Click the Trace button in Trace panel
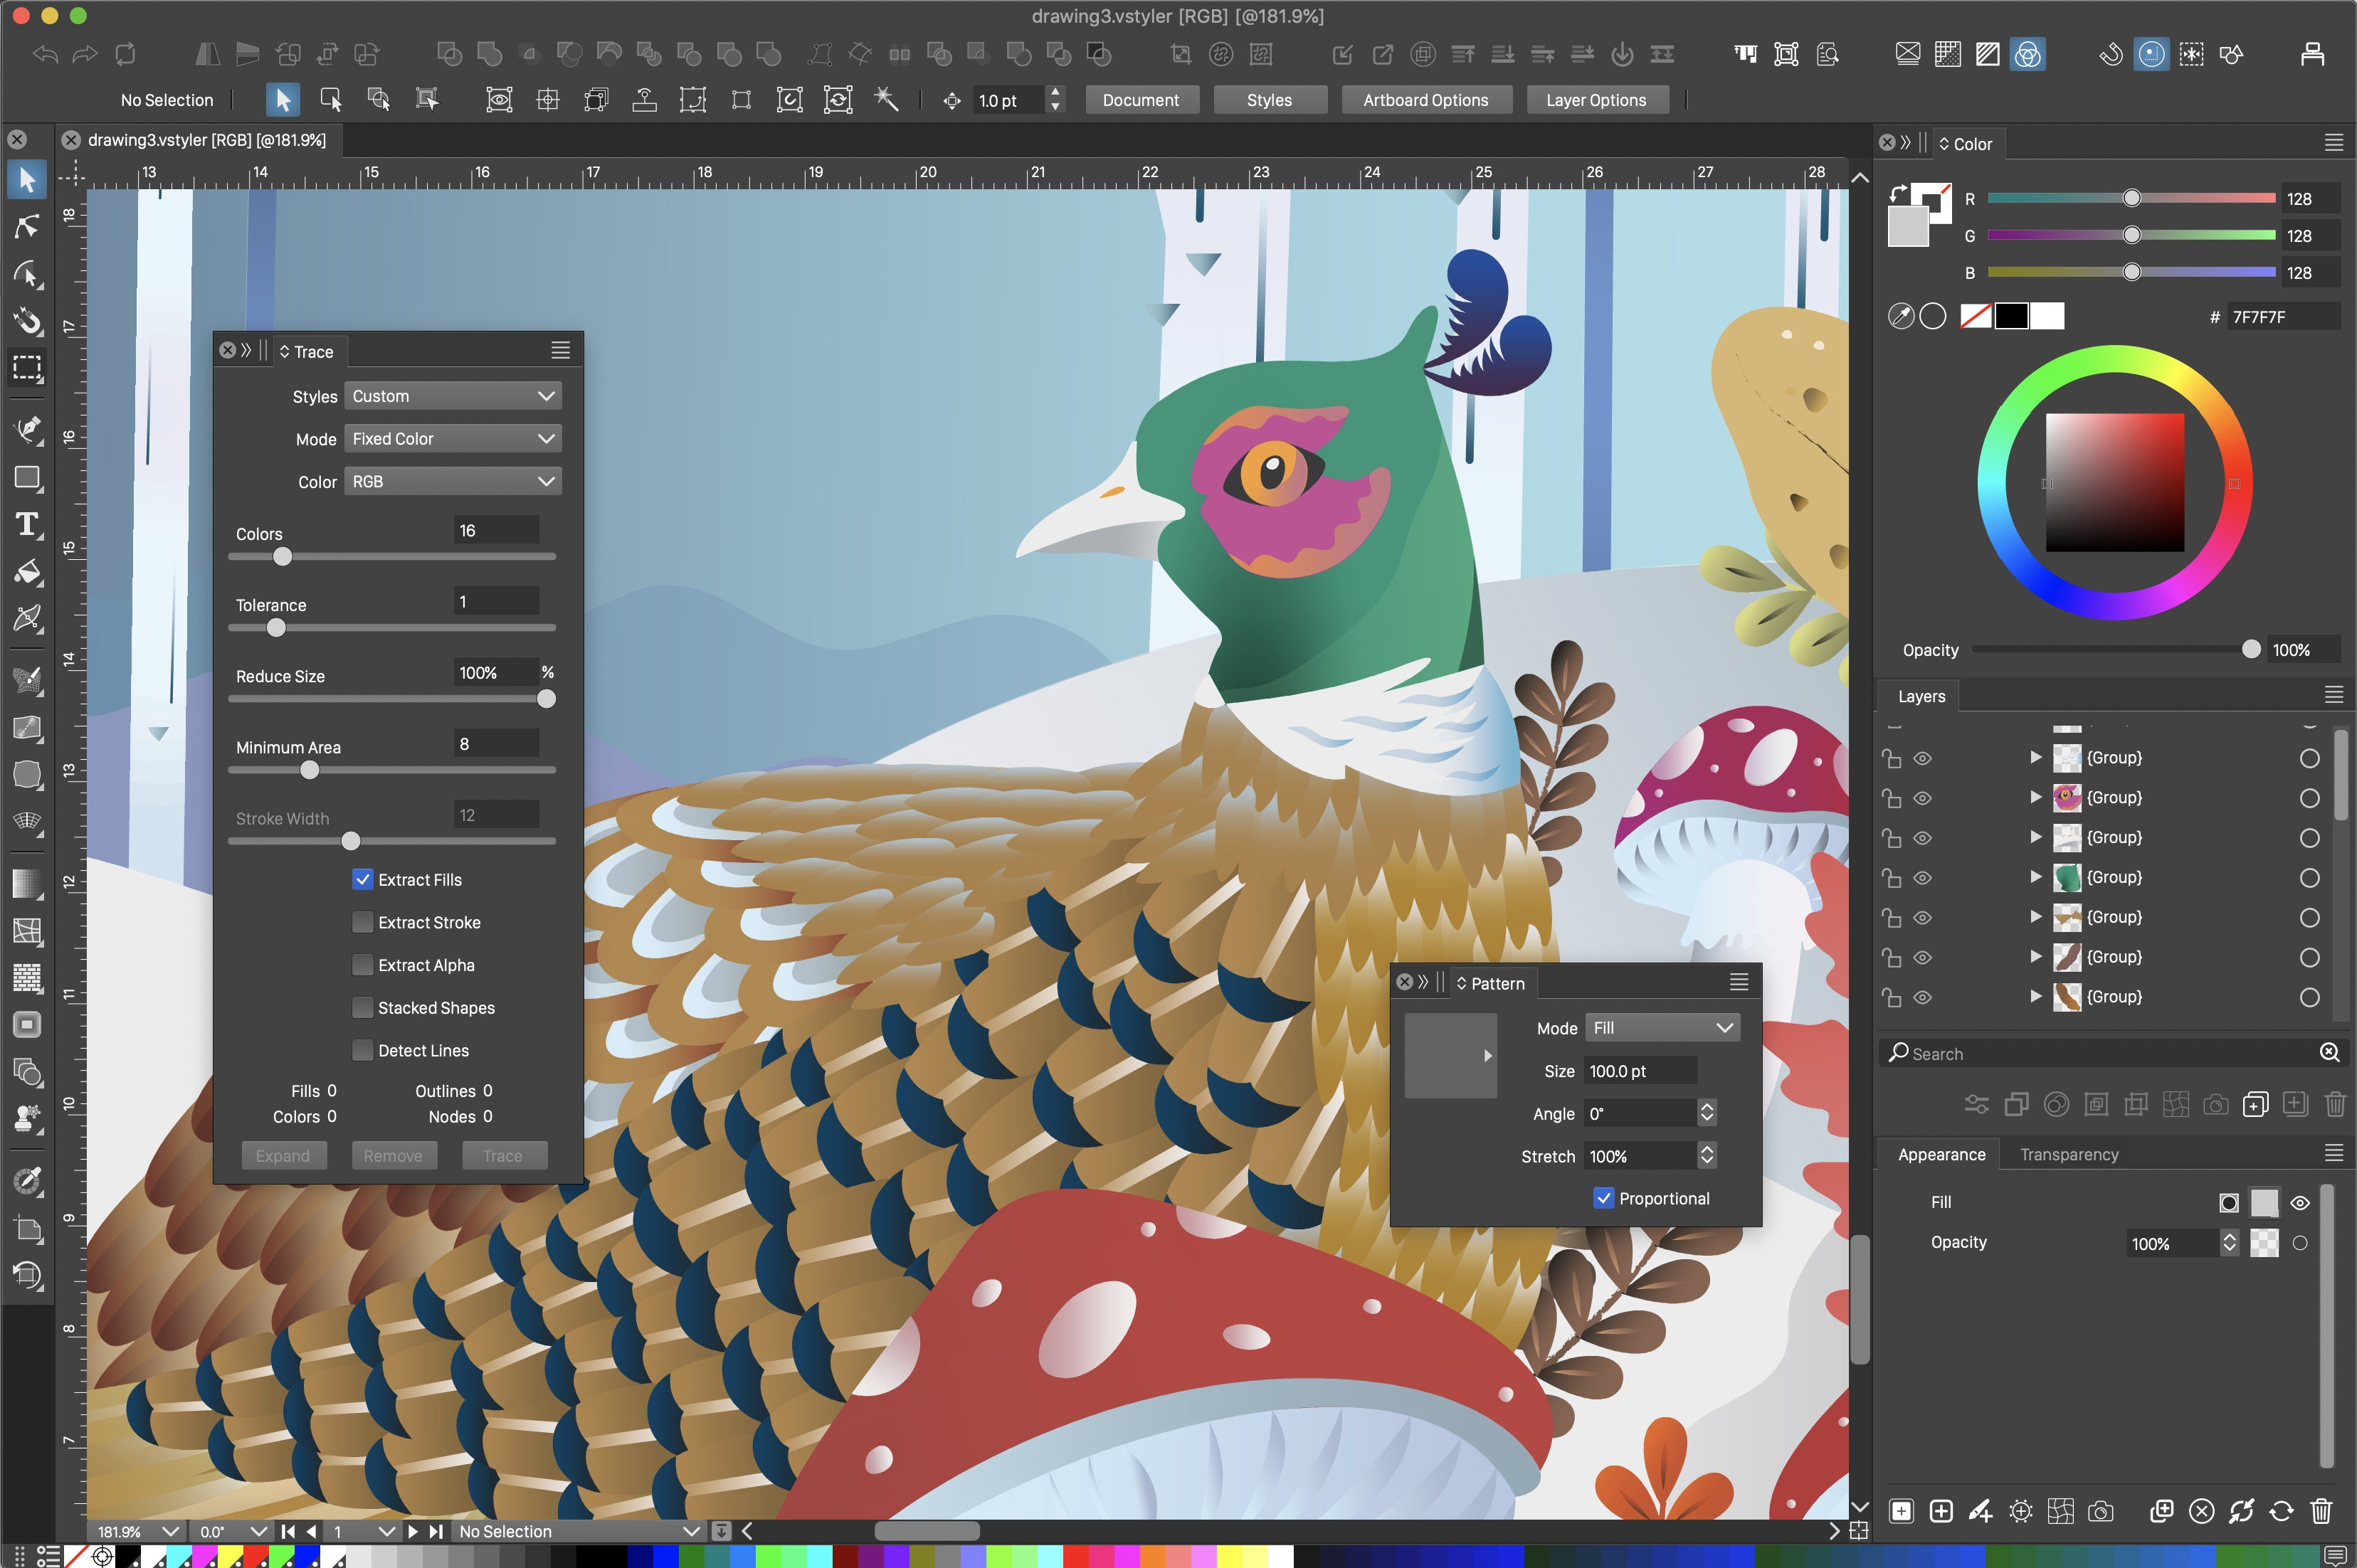The image size is (2357, 1568). click(503, 1155)
